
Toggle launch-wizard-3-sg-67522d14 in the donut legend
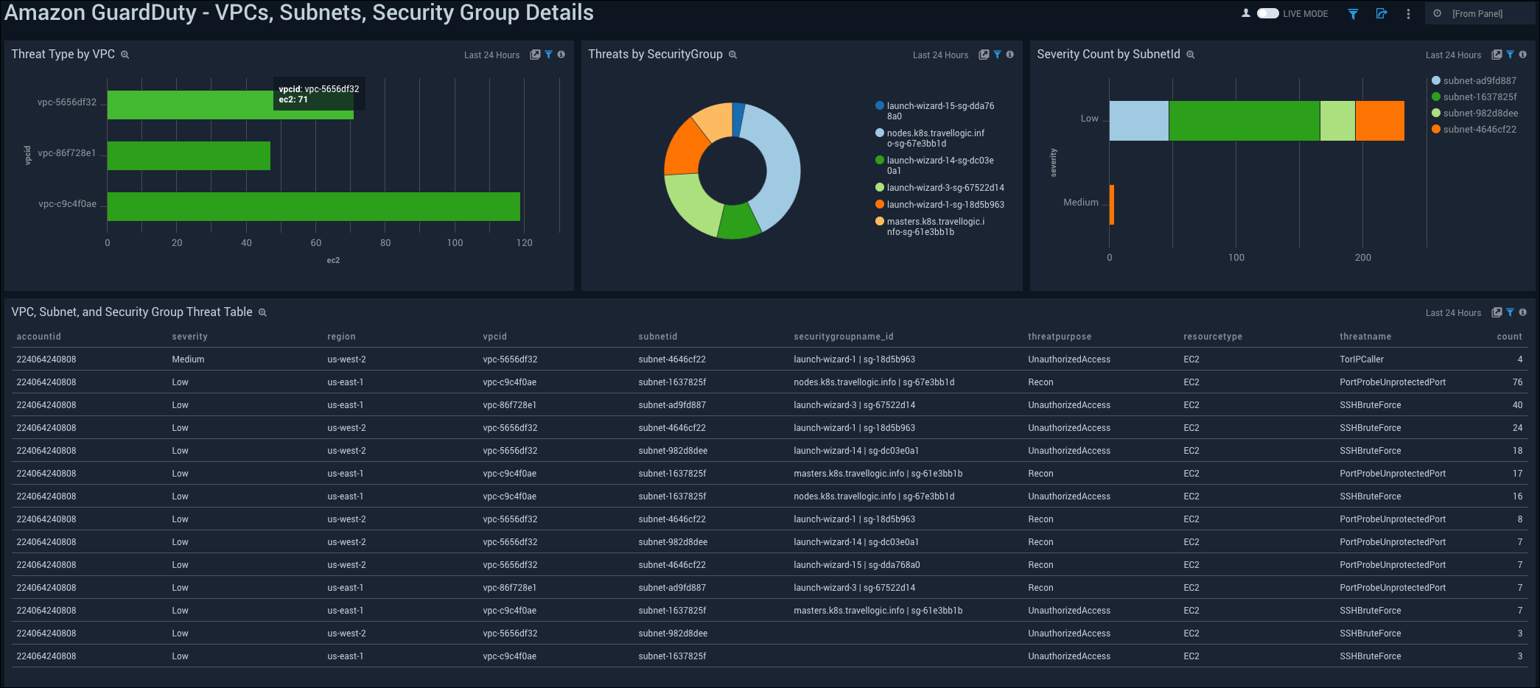945,188
